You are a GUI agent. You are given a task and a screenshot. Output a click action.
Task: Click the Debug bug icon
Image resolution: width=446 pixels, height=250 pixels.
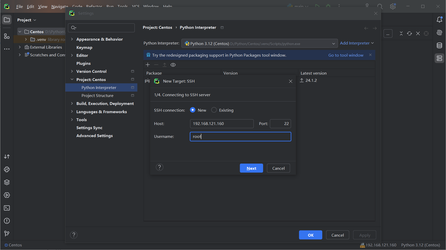point(328,6)
